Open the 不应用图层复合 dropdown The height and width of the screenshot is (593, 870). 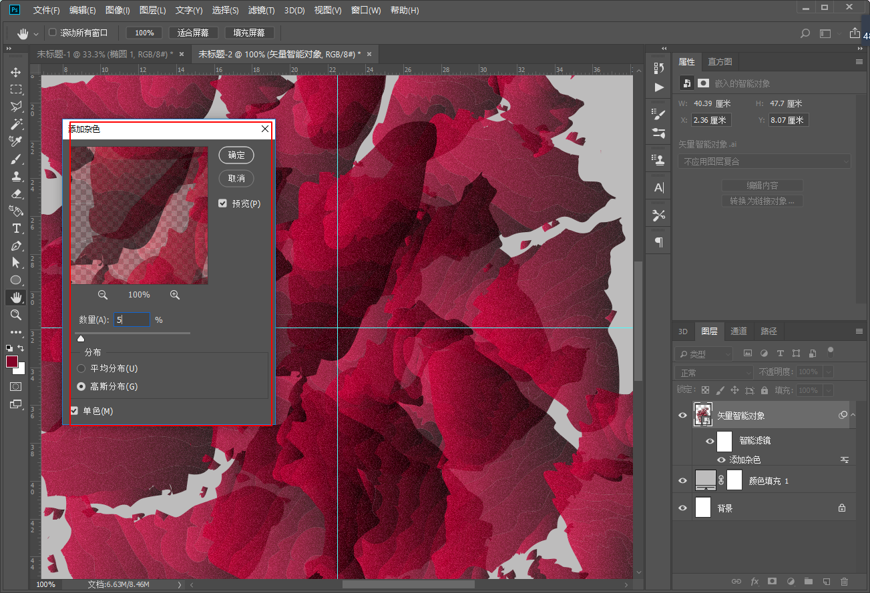(x=765, y=161)
